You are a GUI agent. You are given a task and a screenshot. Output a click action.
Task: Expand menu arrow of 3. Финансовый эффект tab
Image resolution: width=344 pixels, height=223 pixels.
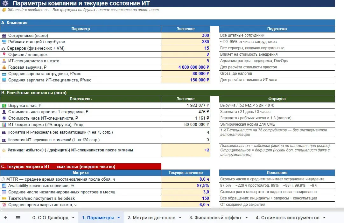click(x=247, y=218)
